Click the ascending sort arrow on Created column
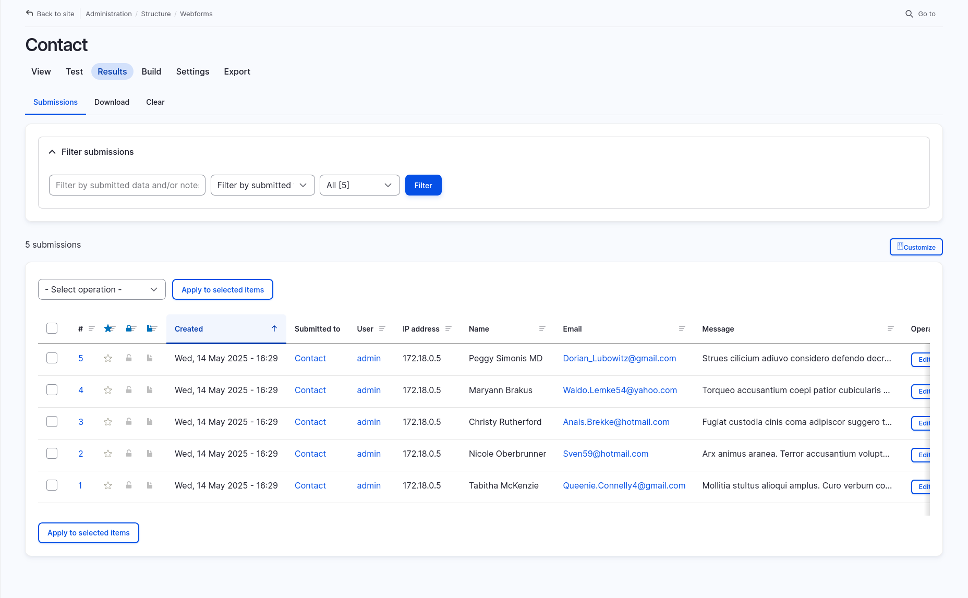This screenshot has height=598, width=968. 274,328
